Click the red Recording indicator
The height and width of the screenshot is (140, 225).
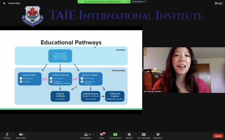point(14,3)
